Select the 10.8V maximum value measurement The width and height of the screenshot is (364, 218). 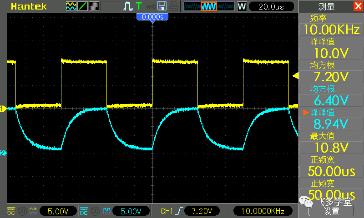[331, 148]
